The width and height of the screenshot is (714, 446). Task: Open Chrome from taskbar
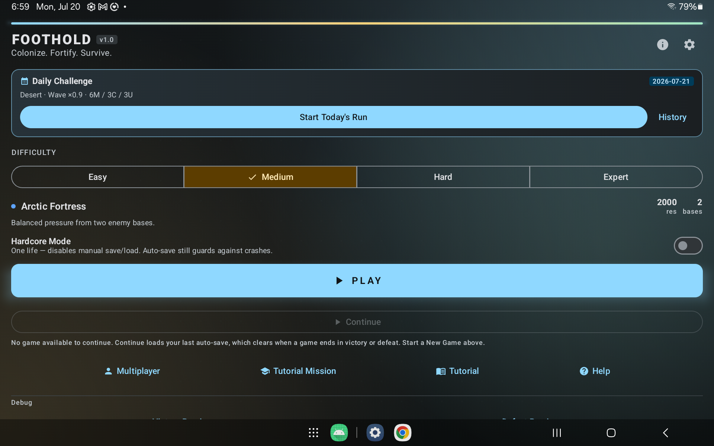[403, 433]
